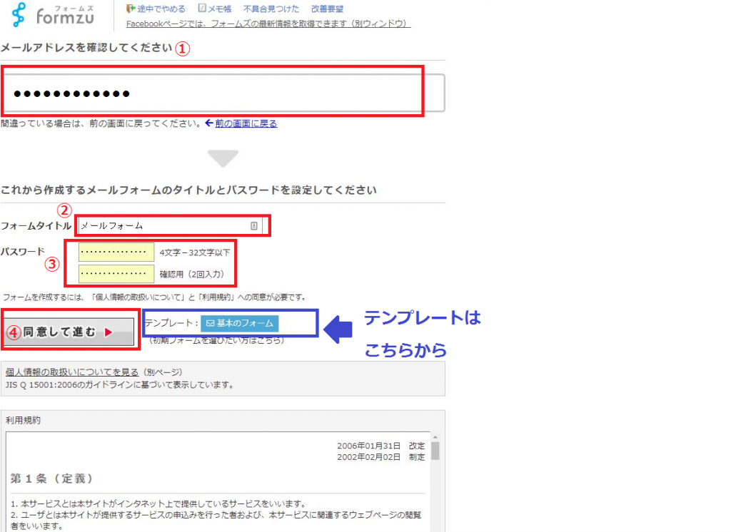Click the red arrow on 同意して進む
The height and width of the screenshot is (532, 731).
pos(109,332)
